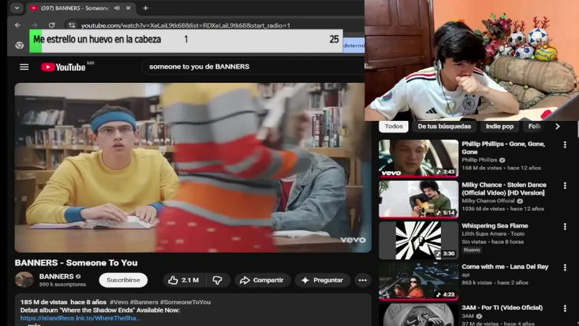This screenshot has height=326, width=579.
Task: Click the 590 k suscriptores text
Action: click(63, 285)
